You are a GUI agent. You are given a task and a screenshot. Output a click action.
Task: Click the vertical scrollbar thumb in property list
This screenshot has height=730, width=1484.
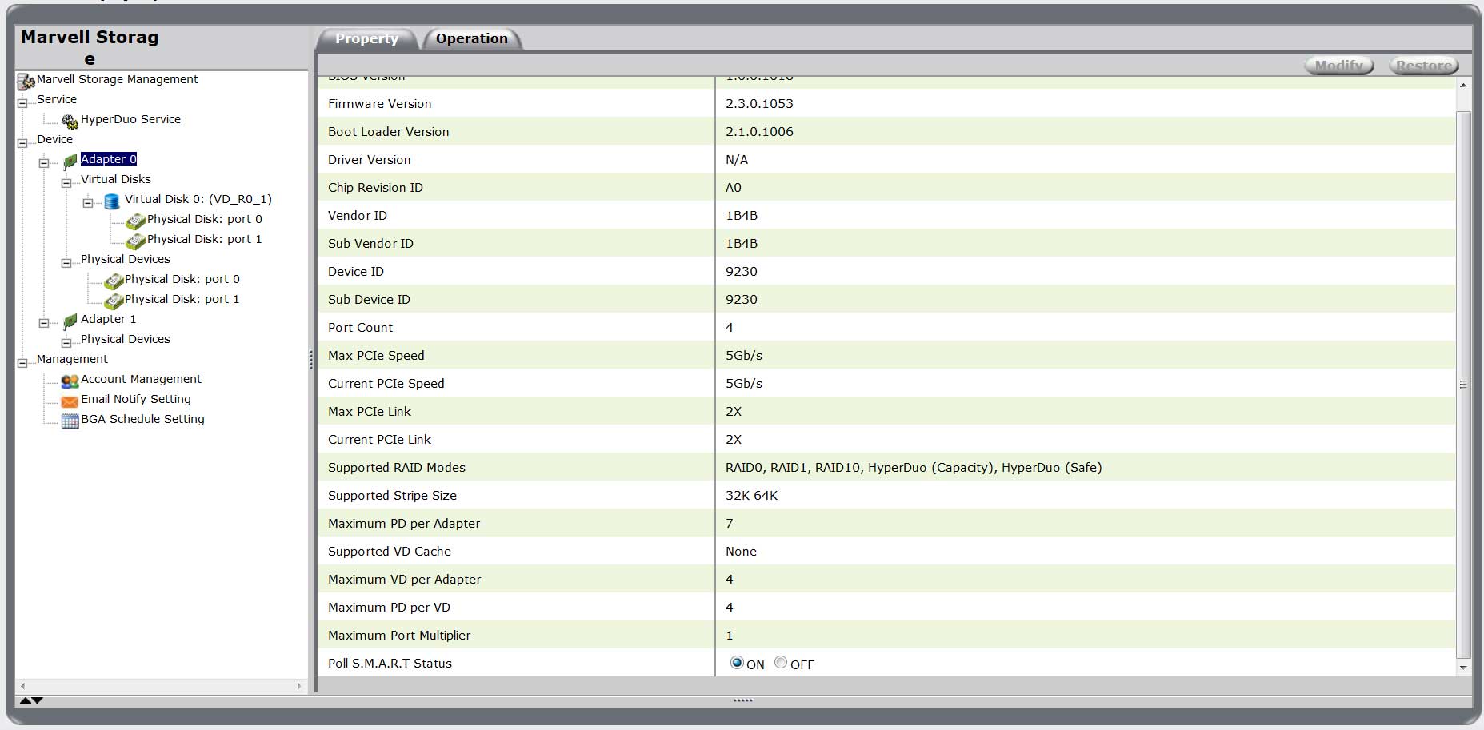(x=1463, y=384)
